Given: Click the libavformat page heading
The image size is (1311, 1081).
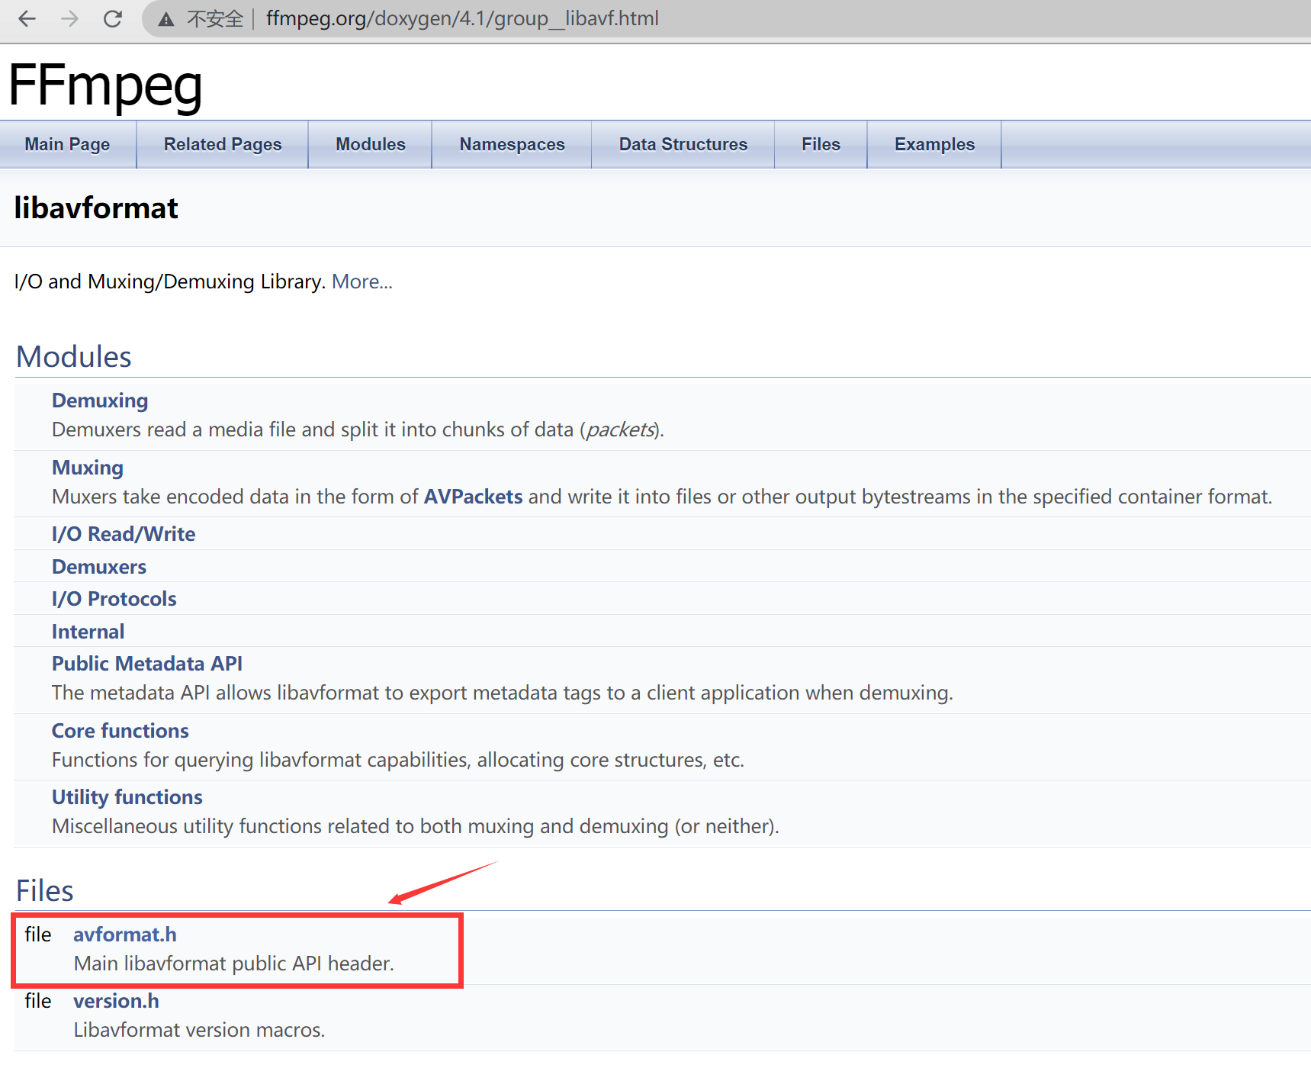Looking at the screenshot, I should [96, 208].
